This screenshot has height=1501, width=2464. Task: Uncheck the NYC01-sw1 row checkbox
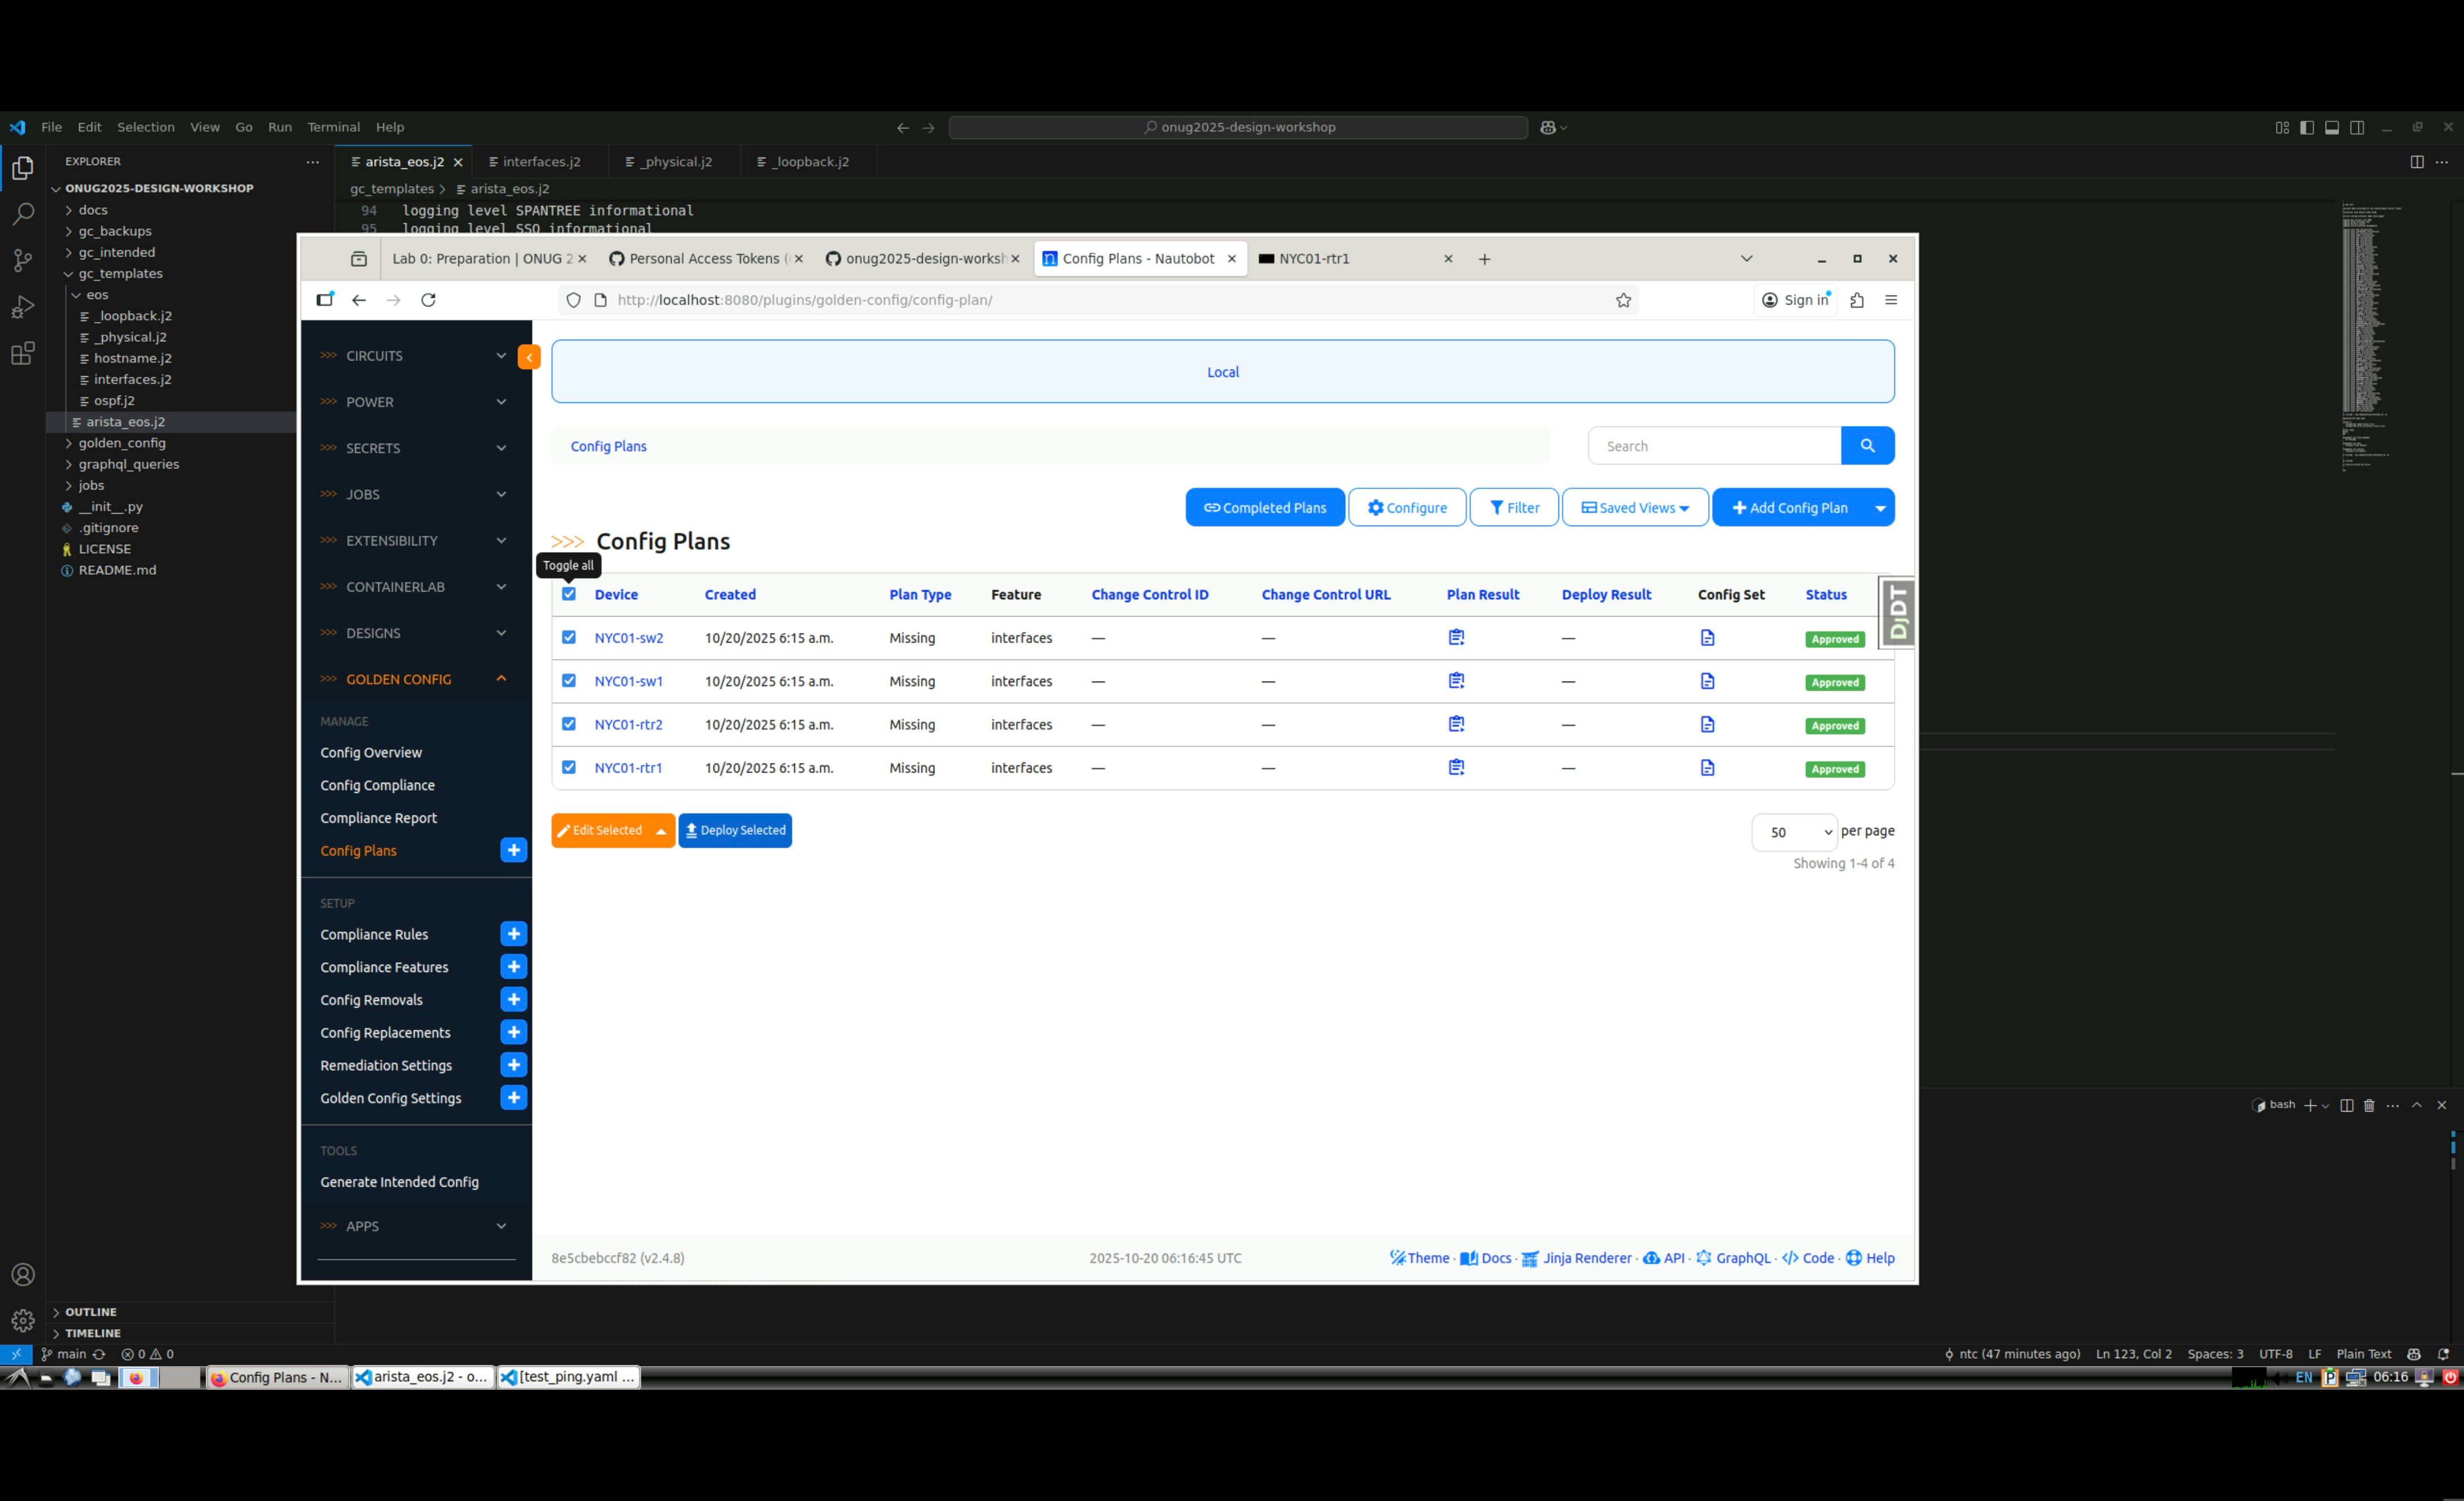pyautogui.click(x=569, y=680)
